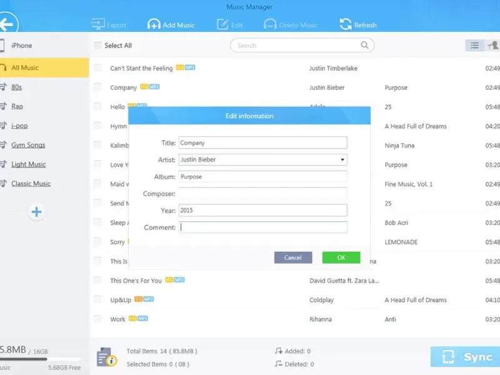
Task: Click the Rap playlist icon
Action: click(x=3, y=106)
